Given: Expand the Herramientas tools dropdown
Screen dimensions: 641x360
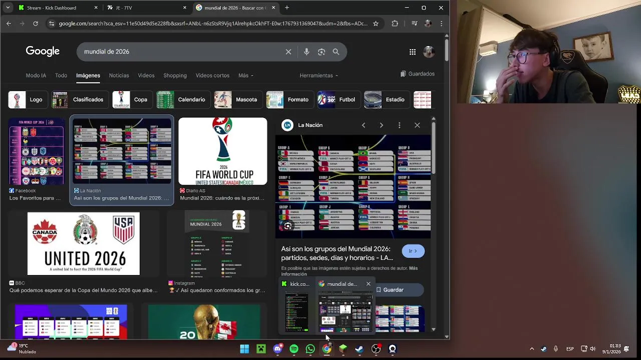Looking at the screenshot, I should click(319, 75).
